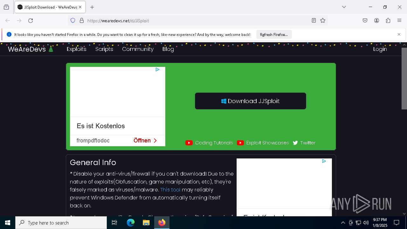Open Coding Tutorials YouTube link
The width and height of the screenshot is (407, 229).
pos(209,143)
